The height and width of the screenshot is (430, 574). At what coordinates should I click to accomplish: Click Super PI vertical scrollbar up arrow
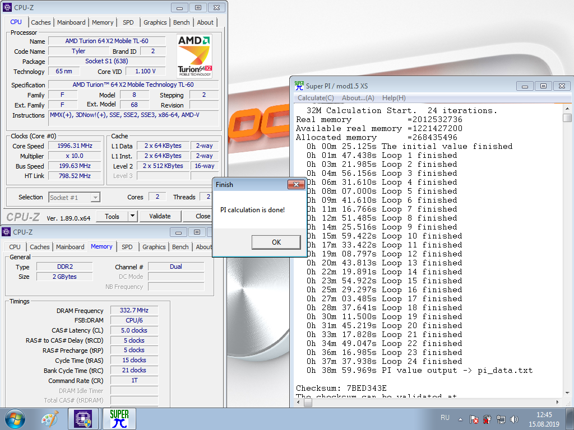pos(567,109)
